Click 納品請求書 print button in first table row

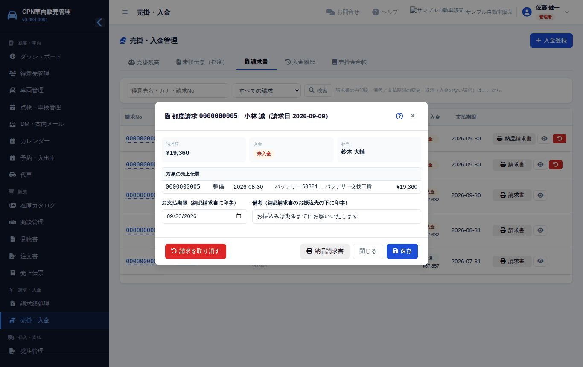[514, 139]
